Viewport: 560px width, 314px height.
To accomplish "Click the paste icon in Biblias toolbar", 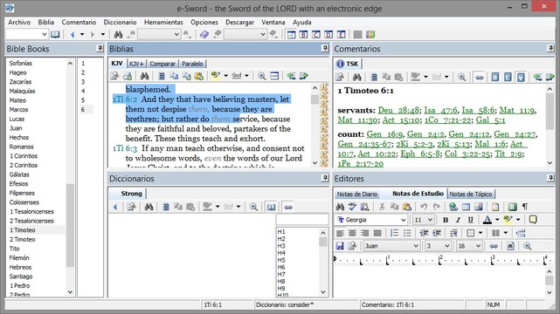I will click(x=199, y=76).
